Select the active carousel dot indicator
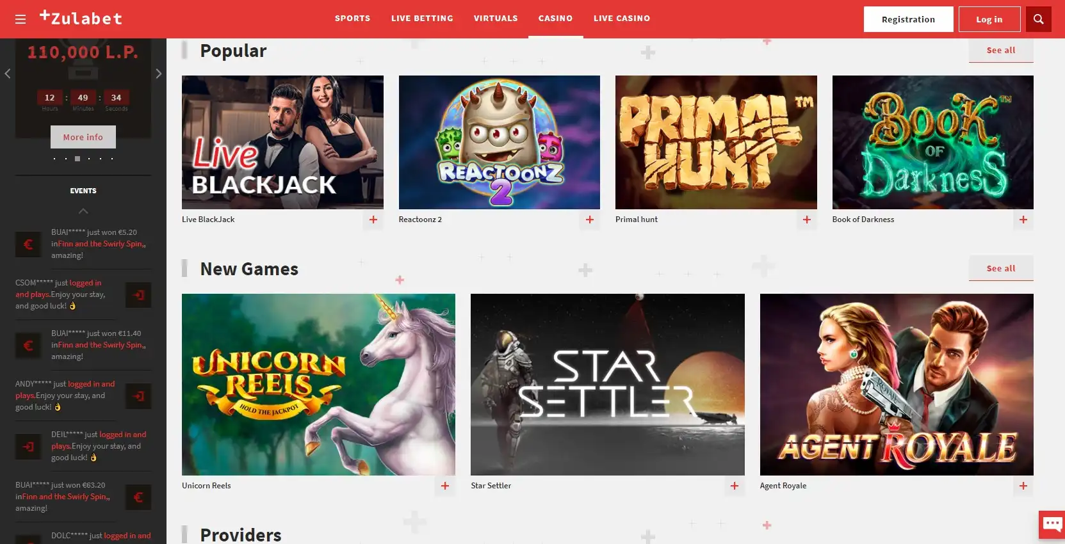The width and height of the screenshot is (1065, 544). [77, 159]
